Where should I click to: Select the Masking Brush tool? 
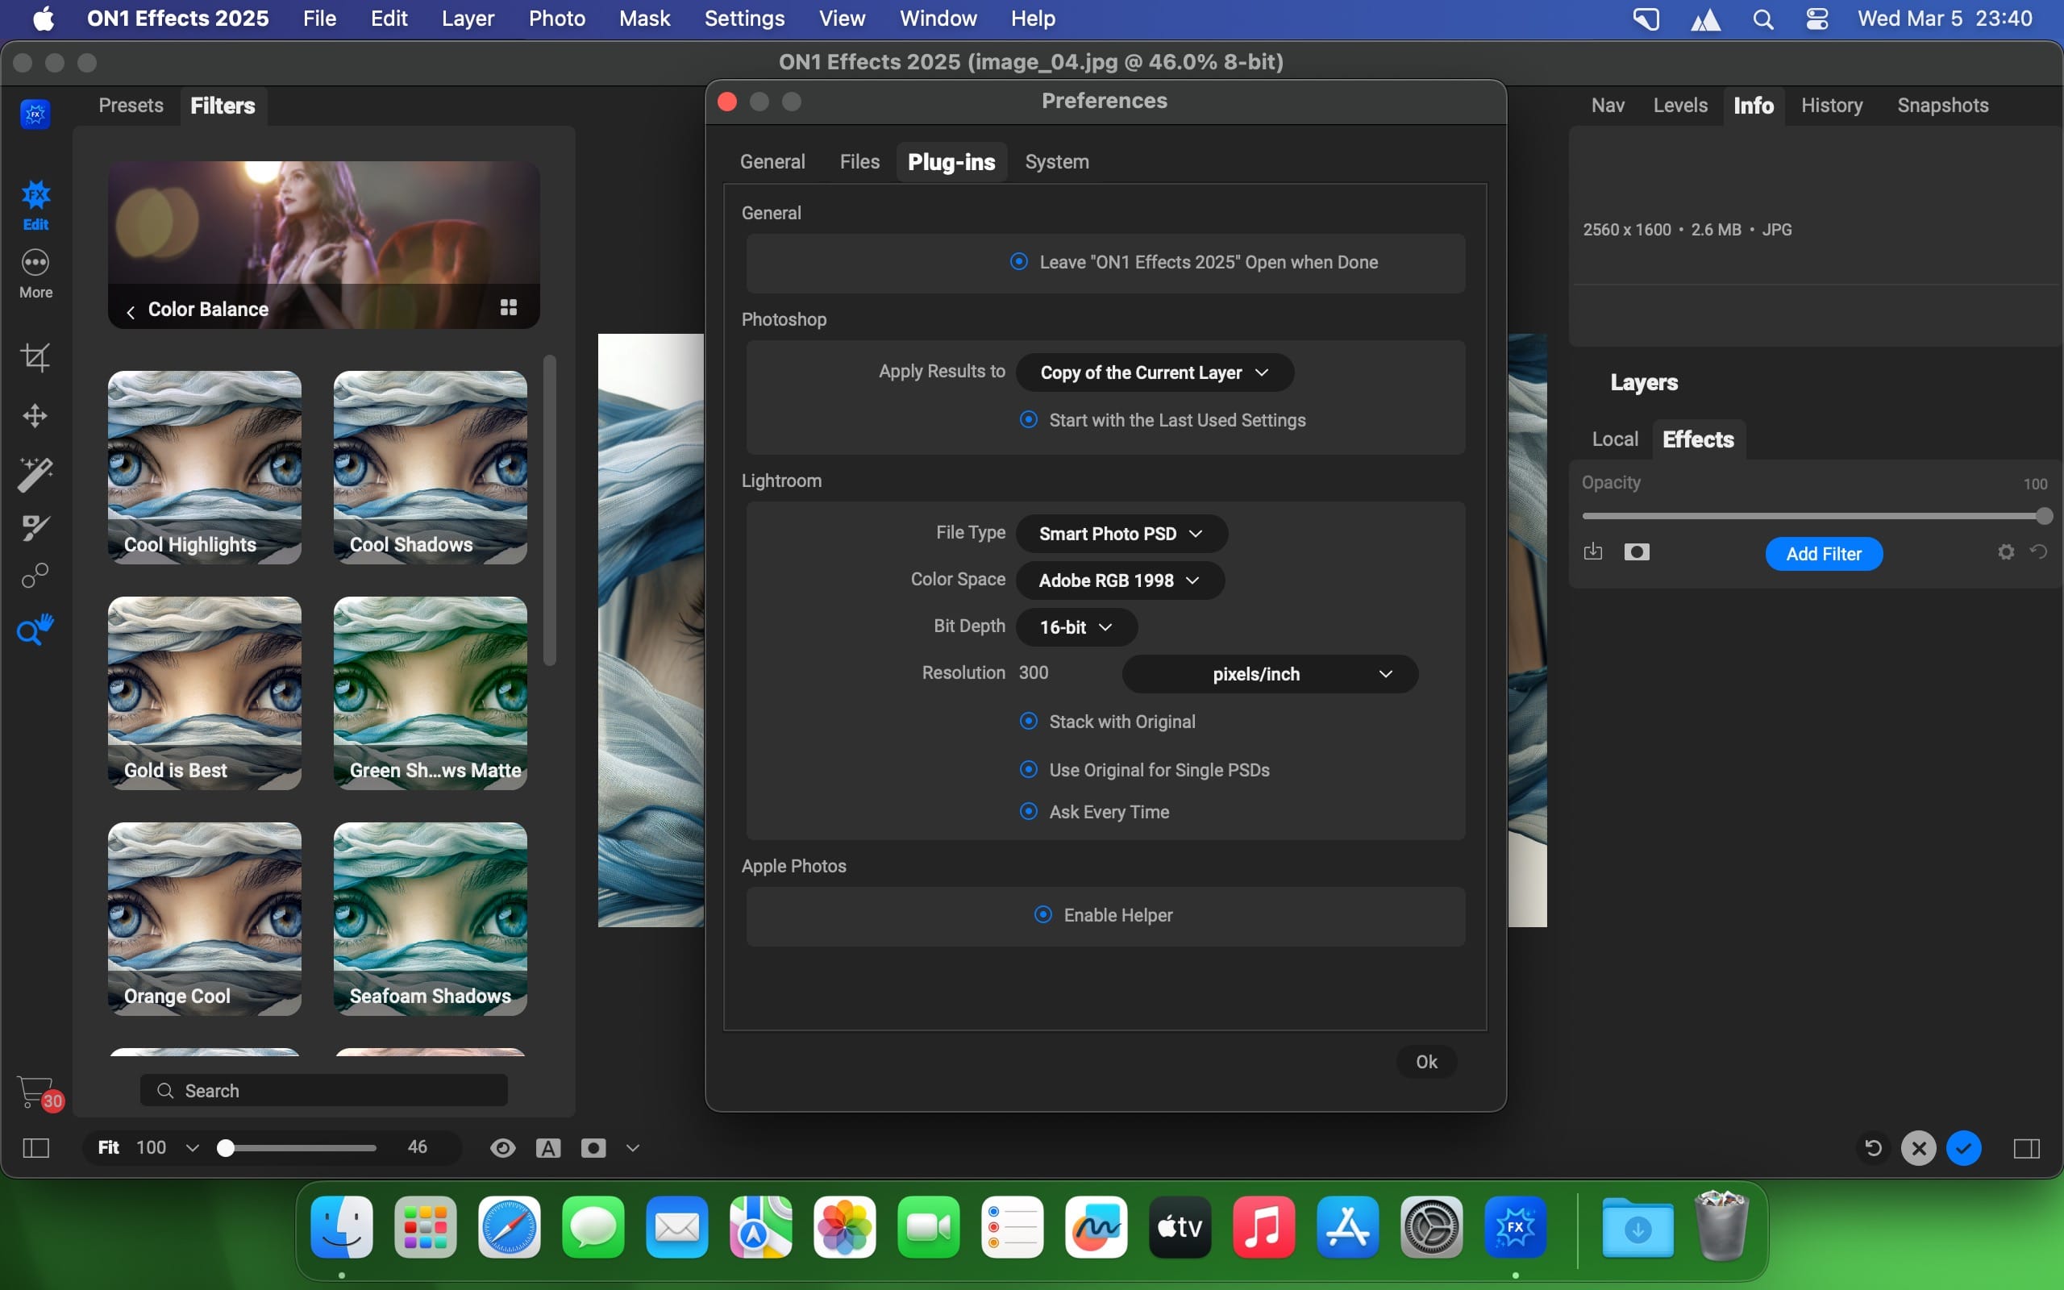(x=35, y=527)
